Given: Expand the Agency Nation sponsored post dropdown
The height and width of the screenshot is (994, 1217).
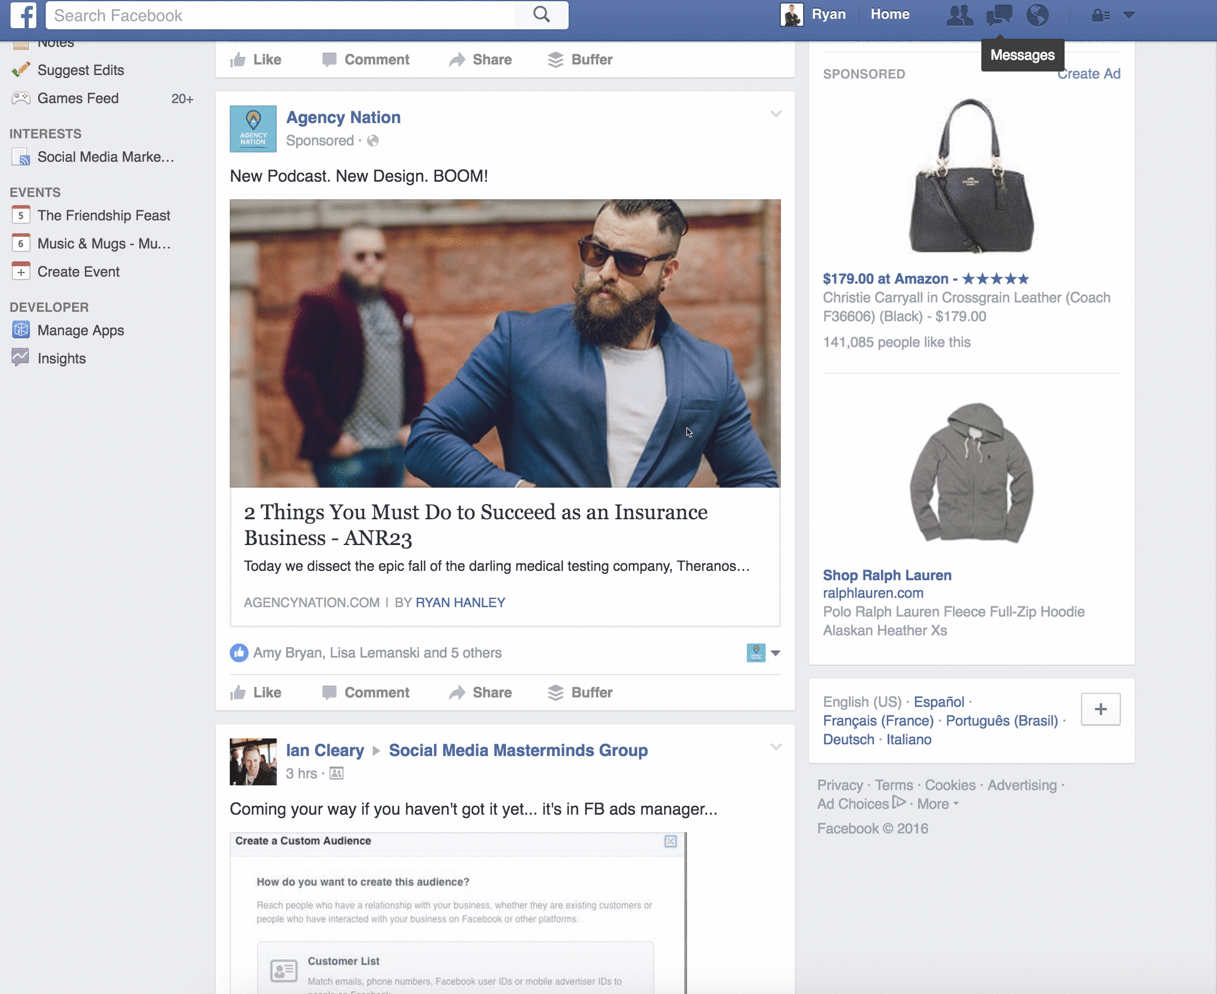Looking at the screenshot, I should (776, 113).
